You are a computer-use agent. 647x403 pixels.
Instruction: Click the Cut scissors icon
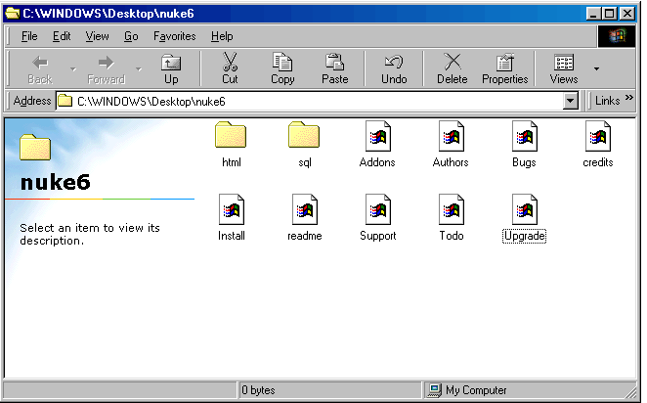[x=230, y=64]
